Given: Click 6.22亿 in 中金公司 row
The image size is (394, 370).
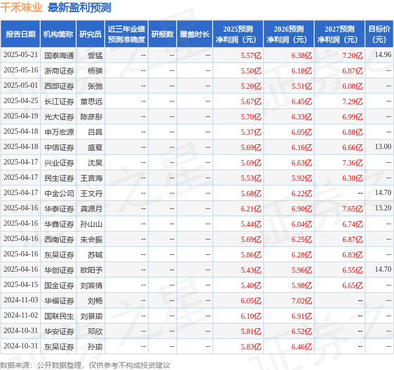Looking at the screenshot, I should pyautogui.click(x=302, y=193).
